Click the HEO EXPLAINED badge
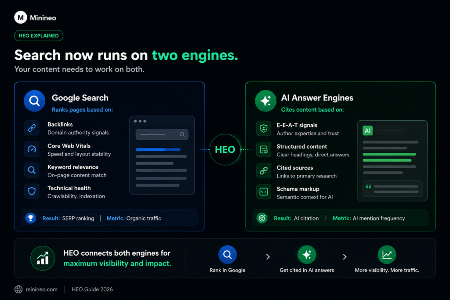The width and height of the screenshot is (450, 300). (x=39, y=36)
